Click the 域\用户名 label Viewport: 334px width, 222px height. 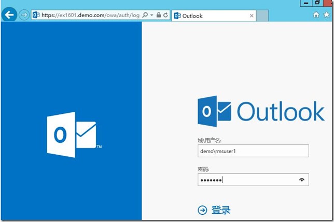[210, 140]
